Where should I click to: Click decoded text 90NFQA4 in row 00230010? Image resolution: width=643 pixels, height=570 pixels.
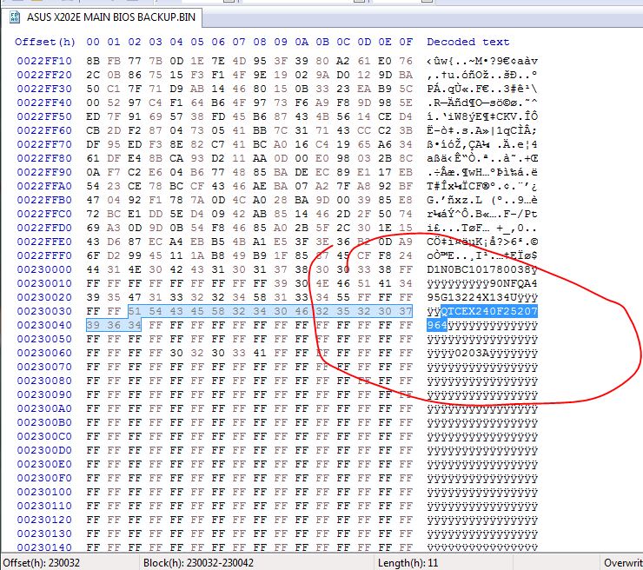[514, 284]
